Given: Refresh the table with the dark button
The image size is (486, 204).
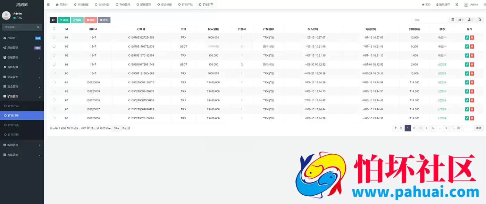Looking at the screenshot, I should click(53, 20).
